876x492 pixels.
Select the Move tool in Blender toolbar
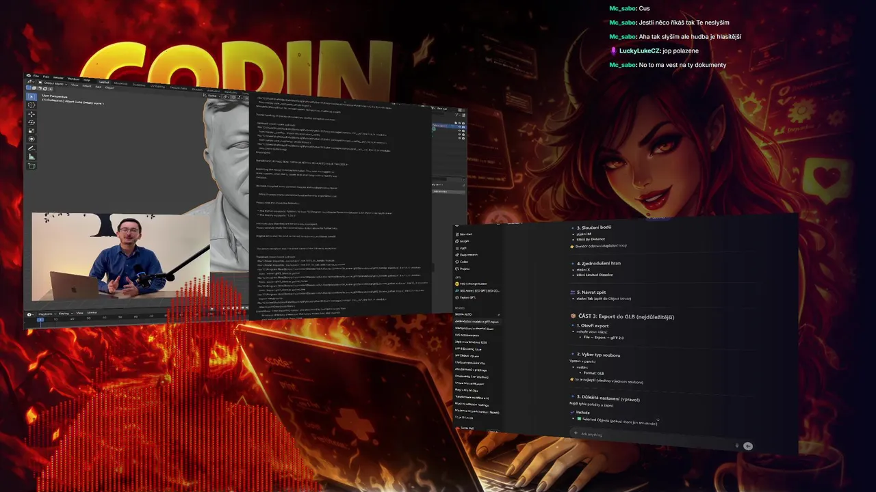[31, 114]
